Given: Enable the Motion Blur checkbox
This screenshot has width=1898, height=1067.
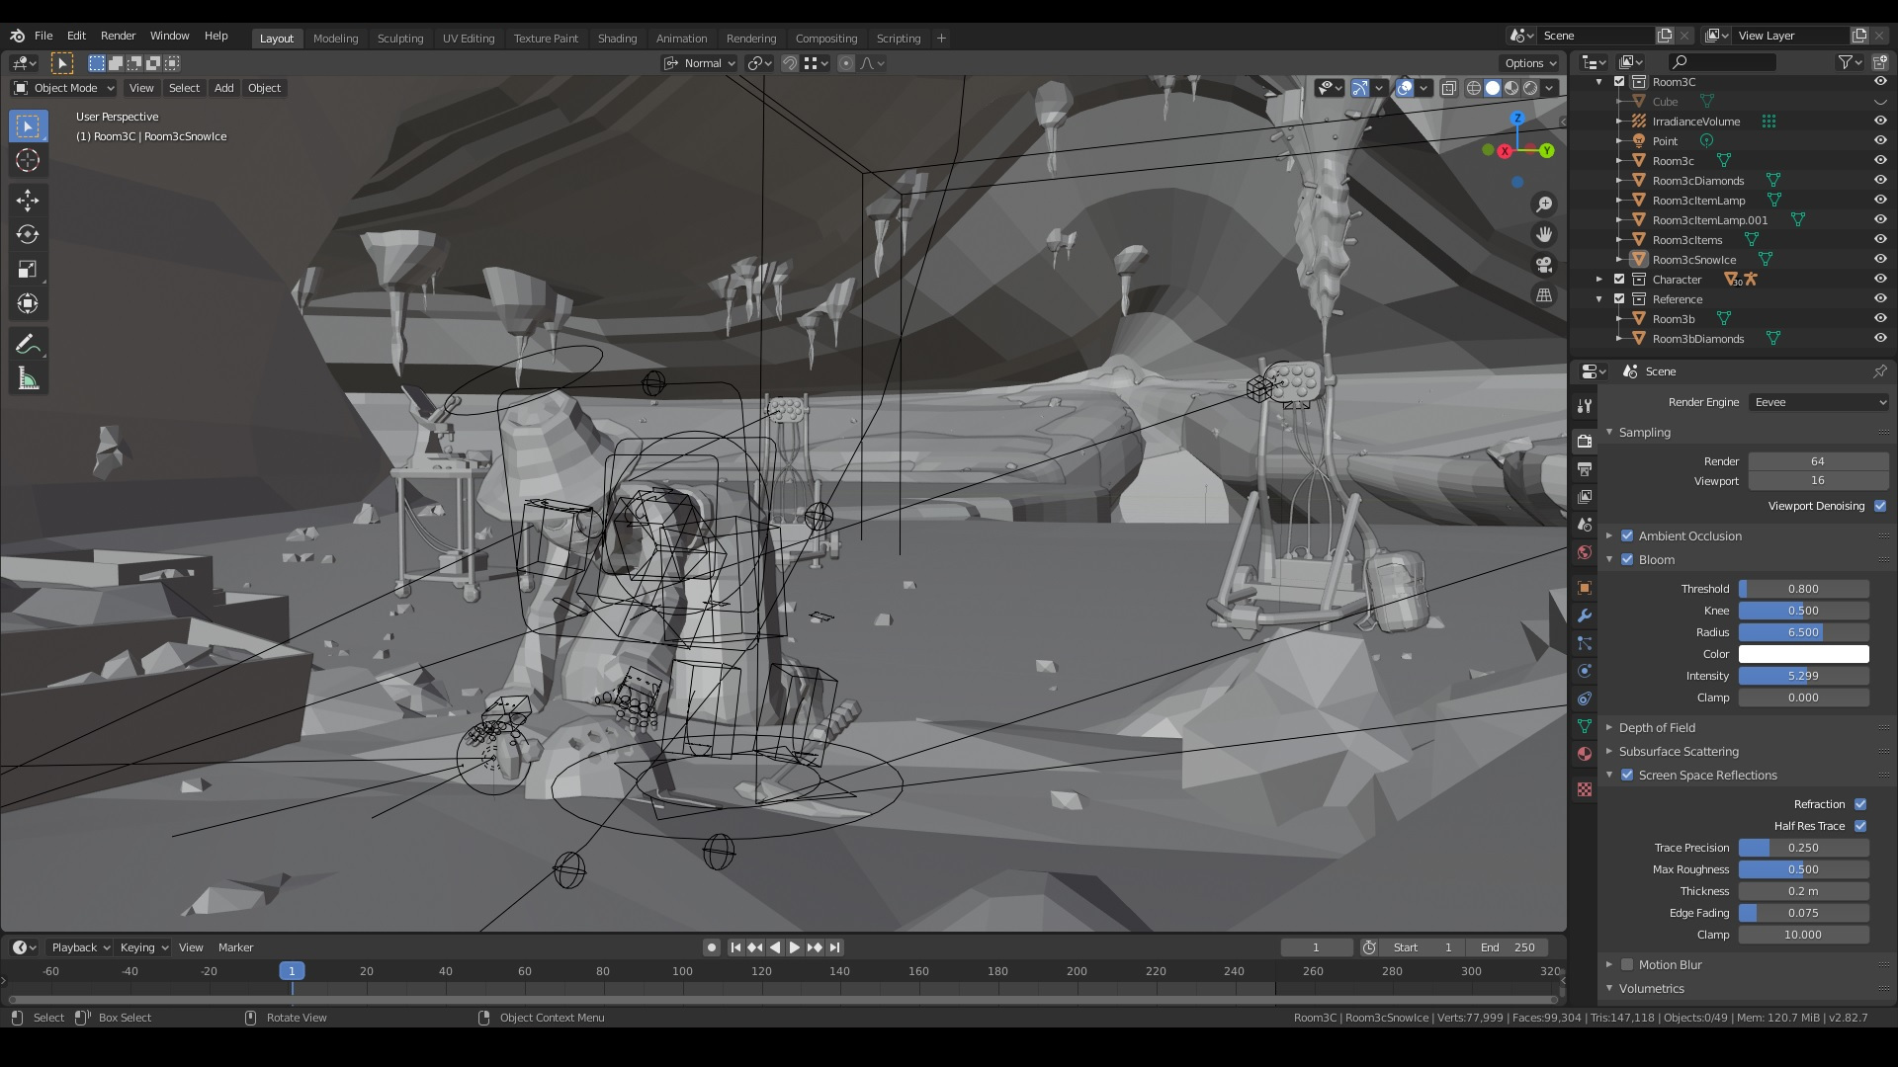Looking at the screenshot, I should point(1627,964).
